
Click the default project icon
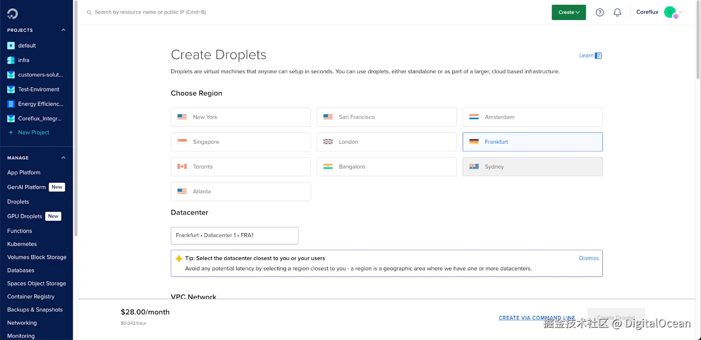[11, 46]
